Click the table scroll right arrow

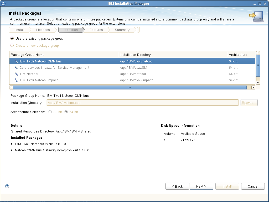click(x=253, y=88)
